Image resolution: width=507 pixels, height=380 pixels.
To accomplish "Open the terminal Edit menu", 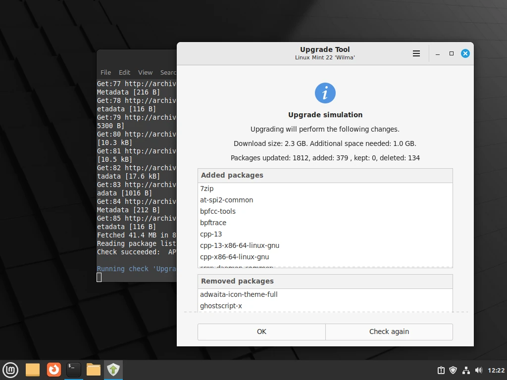I will (124, 72).
